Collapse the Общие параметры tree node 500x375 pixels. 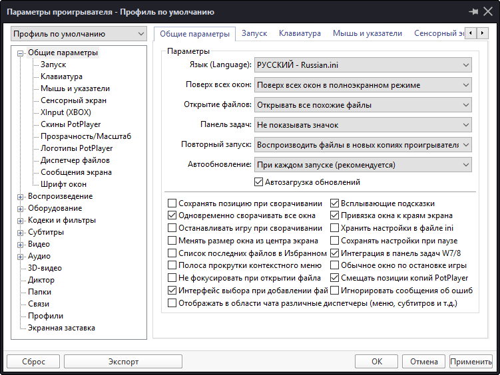[21, 53]
